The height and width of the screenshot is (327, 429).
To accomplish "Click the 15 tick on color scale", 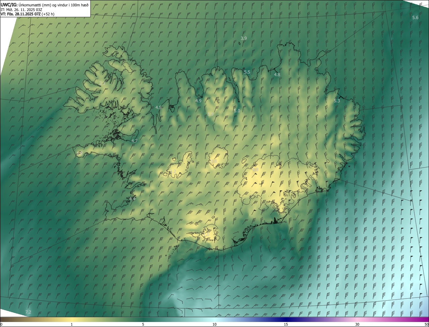I will (x=286, y=324).
